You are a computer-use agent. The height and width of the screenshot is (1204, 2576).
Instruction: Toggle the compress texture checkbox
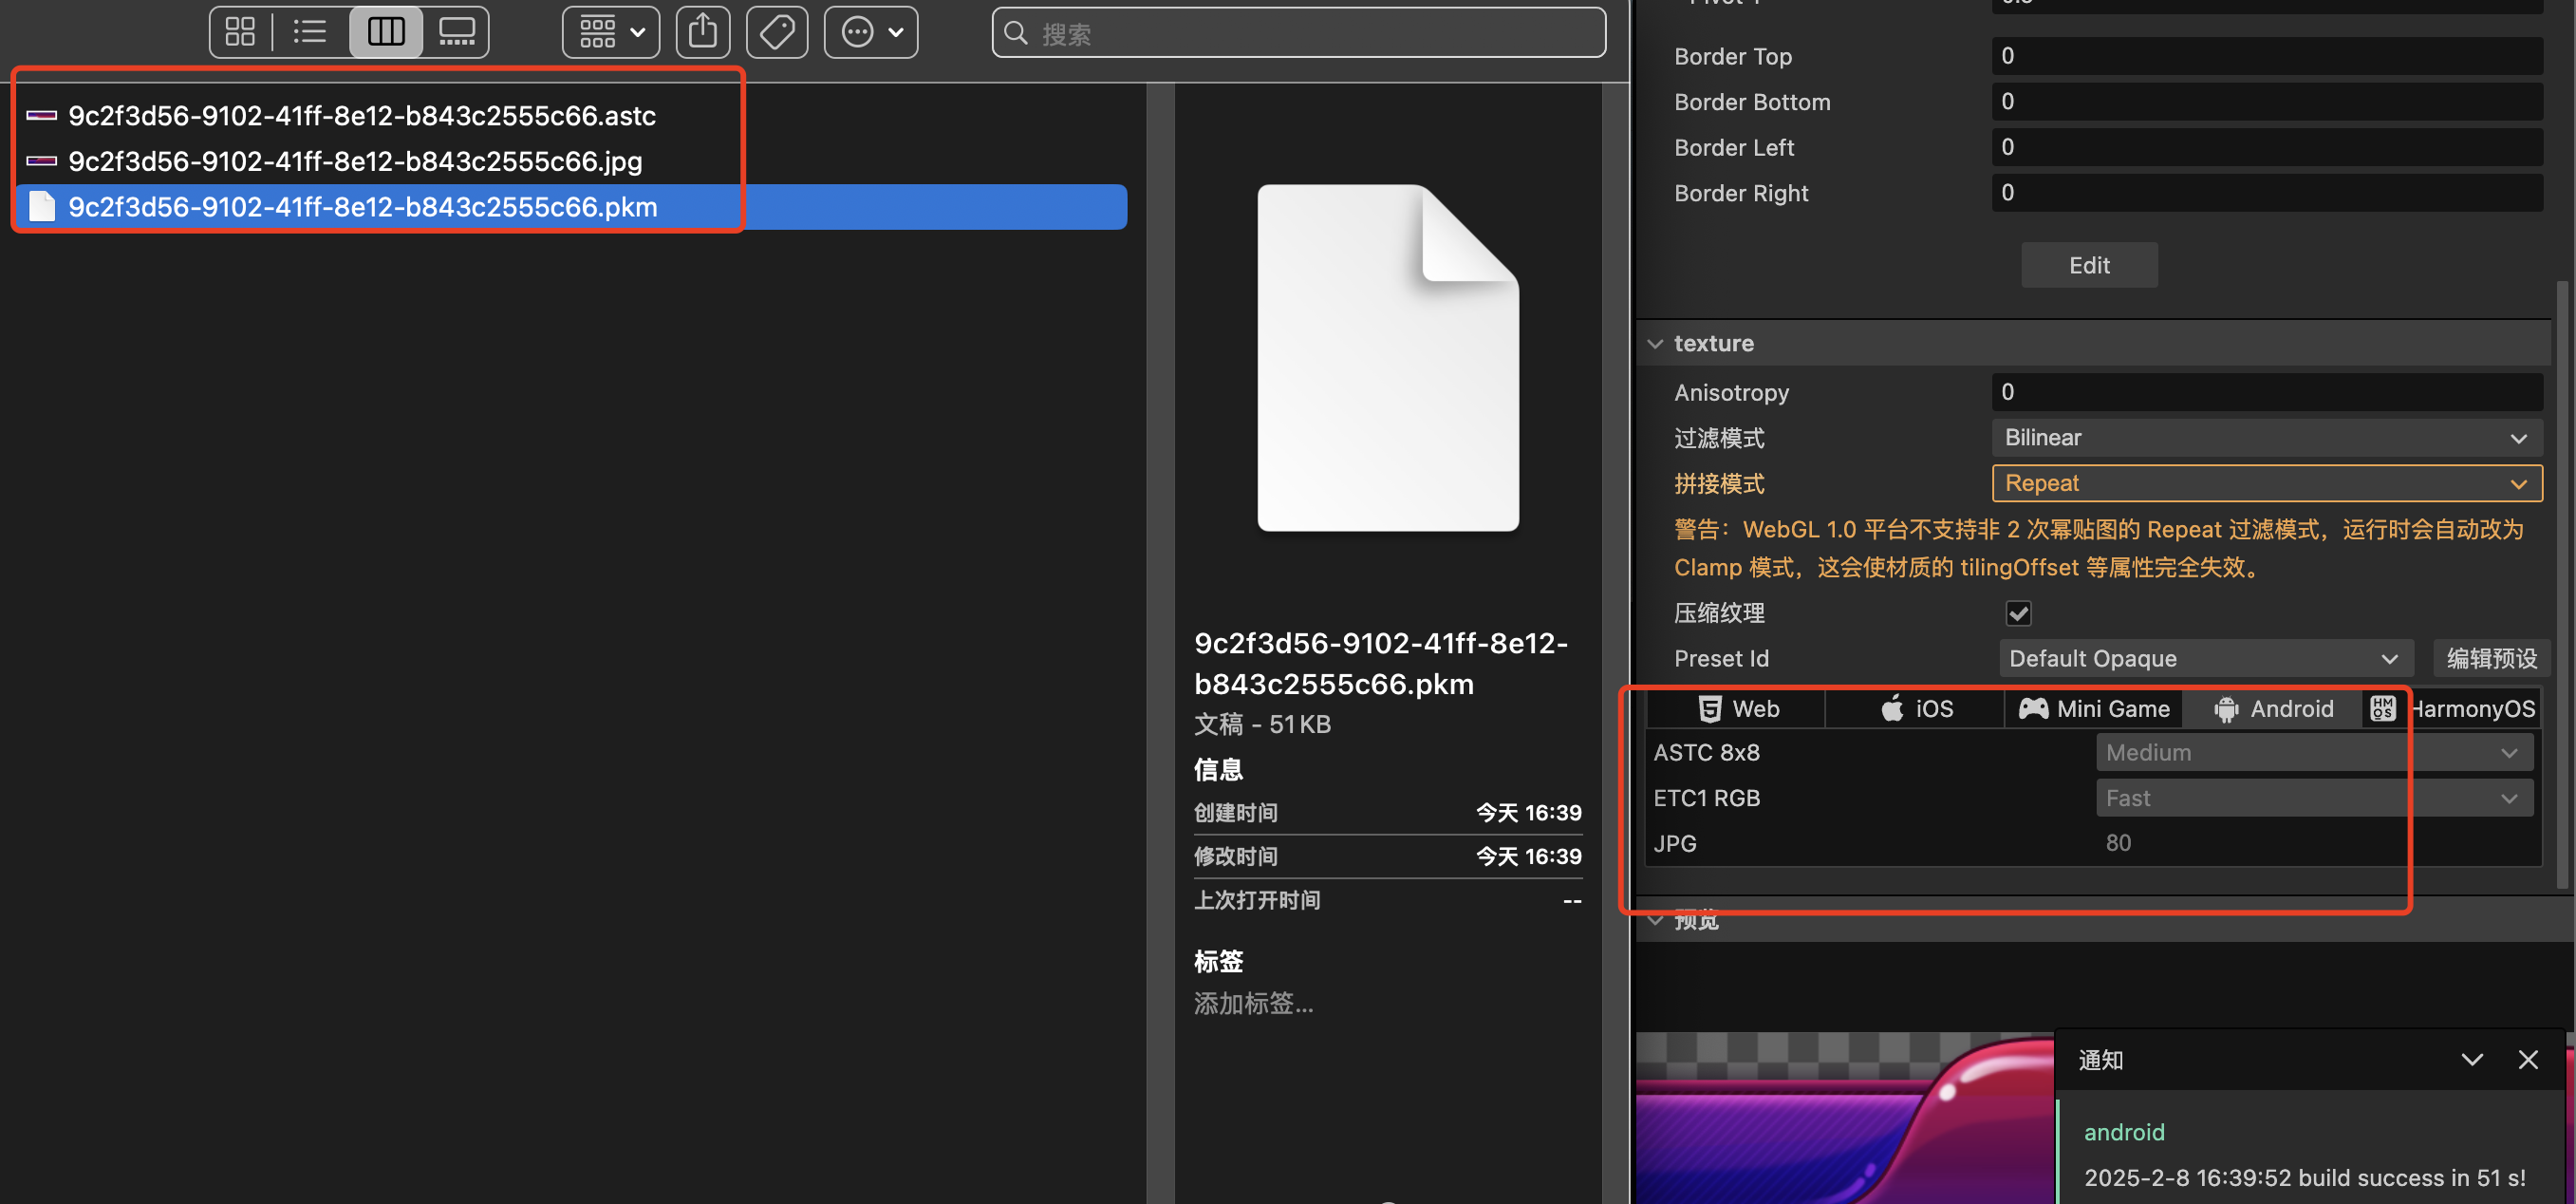tap(2018, 613)
